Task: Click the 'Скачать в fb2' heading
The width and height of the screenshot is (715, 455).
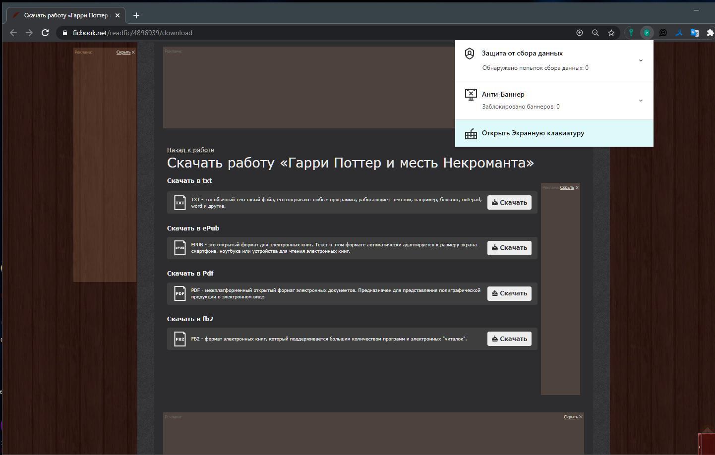Action: click(x=190, y=319)
